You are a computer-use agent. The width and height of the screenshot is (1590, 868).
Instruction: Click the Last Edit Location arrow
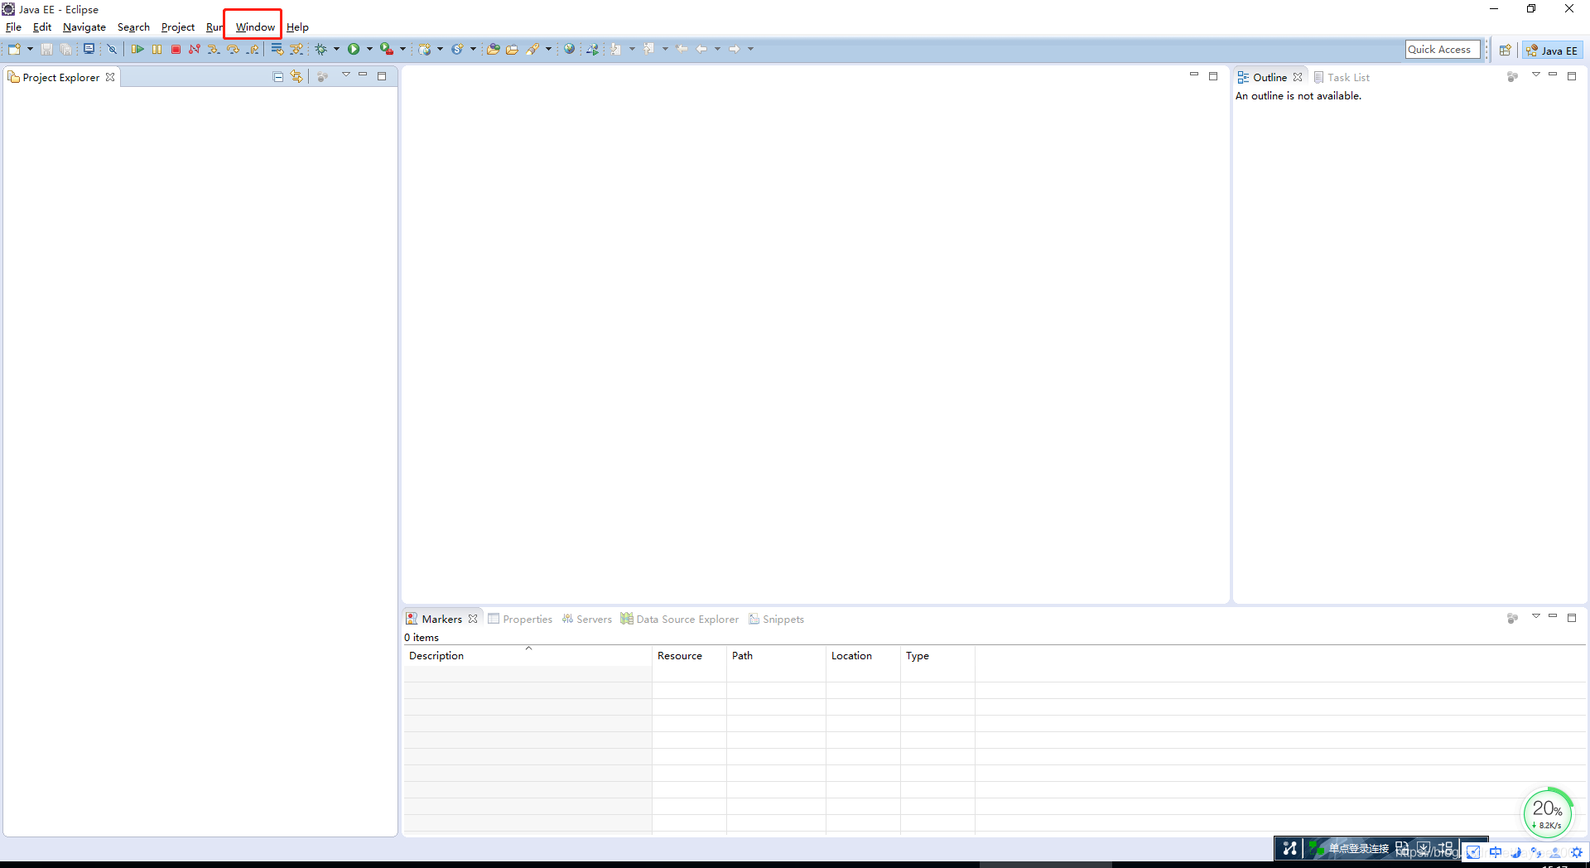[682, 49]
